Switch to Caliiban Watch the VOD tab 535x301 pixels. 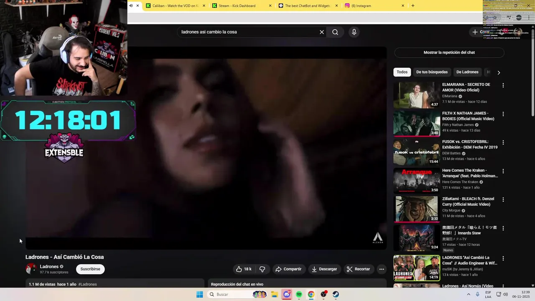click(x=176, y=6)
